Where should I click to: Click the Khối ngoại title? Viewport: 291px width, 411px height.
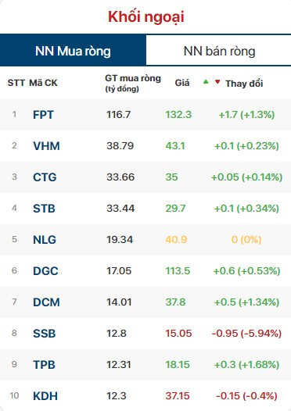pyautogui.click(x=146, y=16)
